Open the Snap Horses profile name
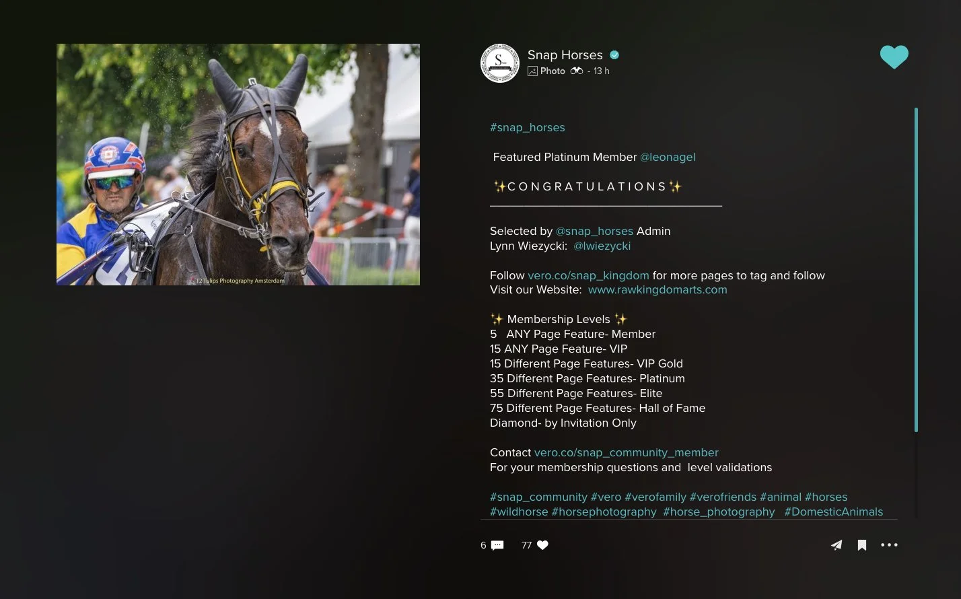The width and height of the screenshot is (961, 599). (565, 55)
